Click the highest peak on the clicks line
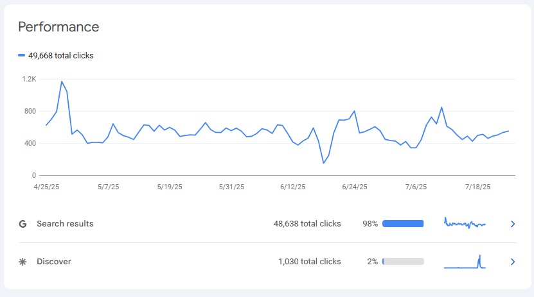The image size is (534, 297). click(x=62, y=81)
